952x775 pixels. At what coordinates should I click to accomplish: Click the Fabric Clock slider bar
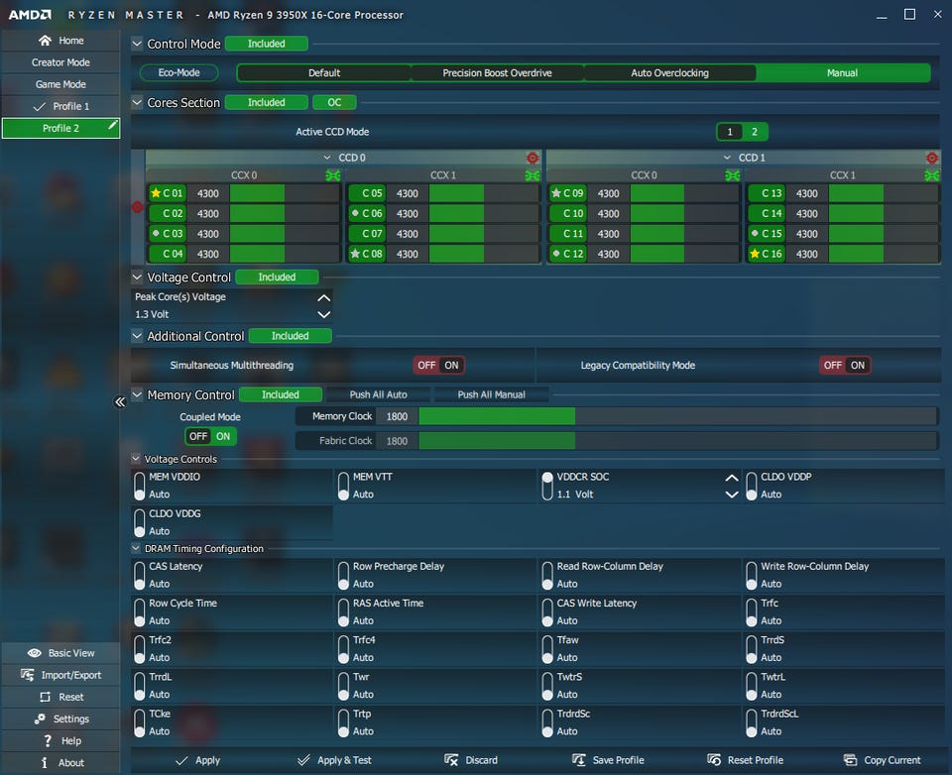click(677, 441)
